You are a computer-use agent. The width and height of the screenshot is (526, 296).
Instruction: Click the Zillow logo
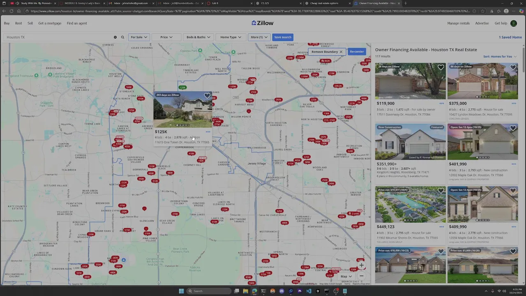coord(262,23)
